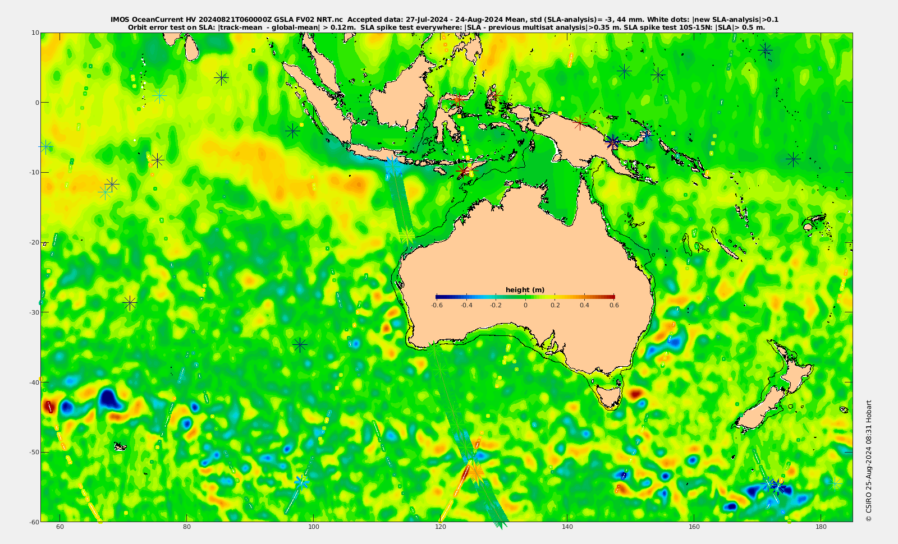Click the cyan asterisk marker near 76E, 1N

point(160,96)
